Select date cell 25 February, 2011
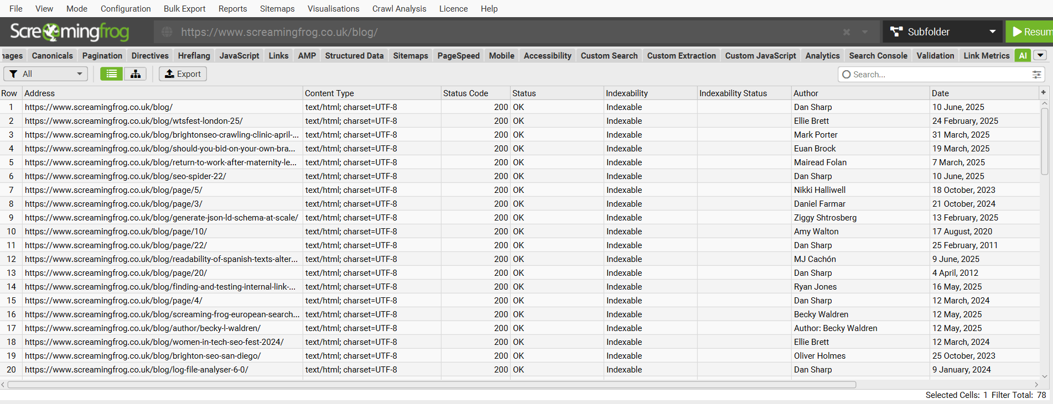Image resolution: width=1053 pixels, height=404 pixels. 984,245
